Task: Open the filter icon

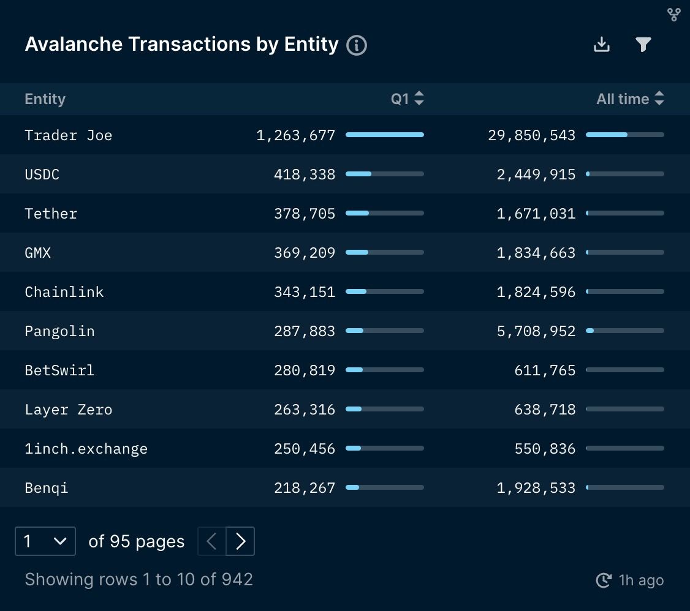Action: pyautogui.click(x=642, y=44)
